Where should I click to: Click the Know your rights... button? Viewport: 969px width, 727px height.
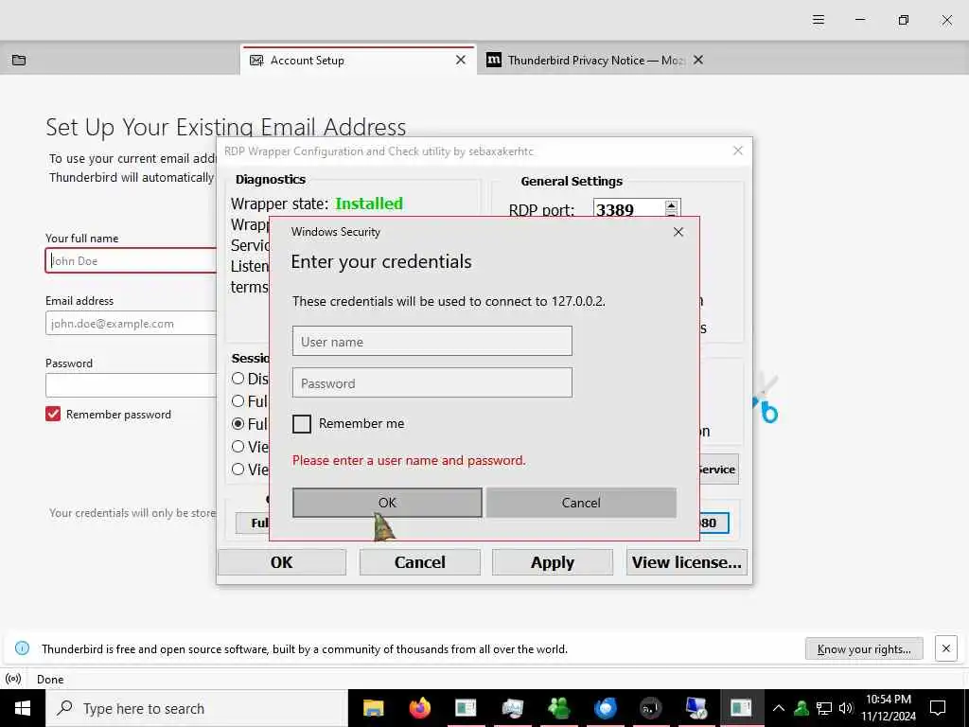pos(864,648)
